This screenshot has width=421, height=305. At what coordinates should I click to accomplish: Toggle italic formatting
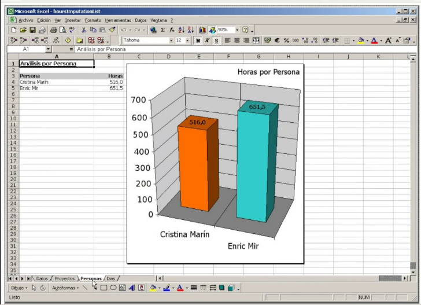pyautogui.click(x=206, y=41)
